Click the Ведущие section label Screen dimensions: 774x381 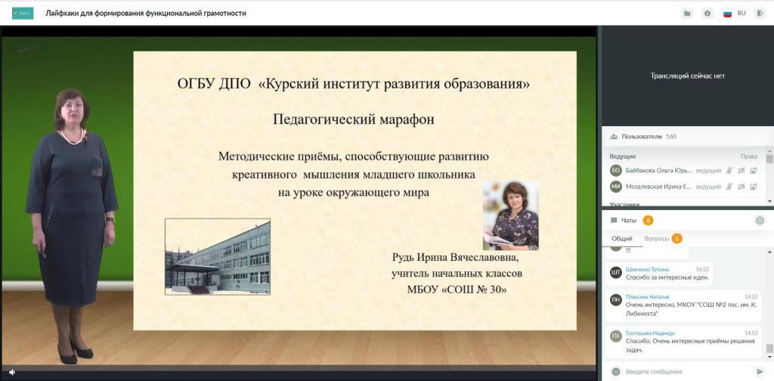click(623, 156)
